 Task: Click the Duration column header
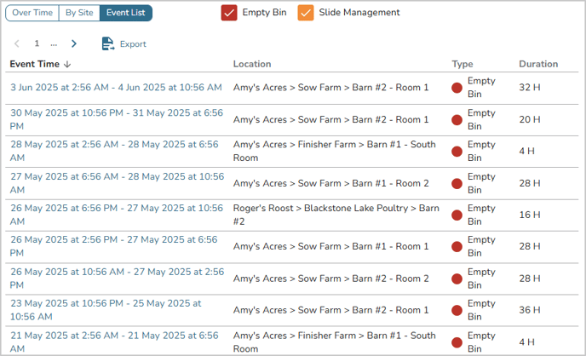tap(538, 64)
